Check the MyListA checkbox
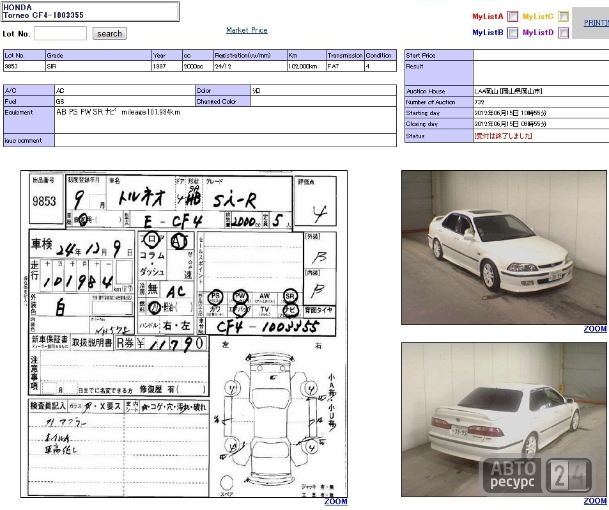609x510 pixels. 513,17
